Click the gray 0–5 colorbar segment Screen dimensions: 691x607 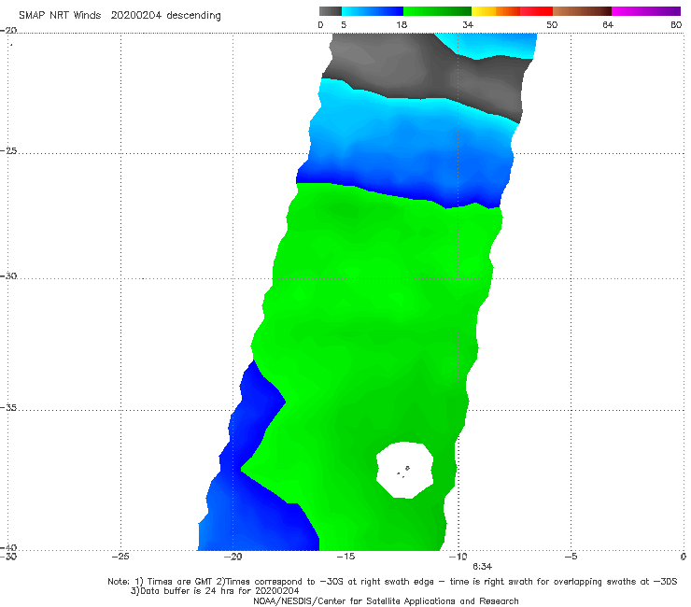click(x=330, y=11)
